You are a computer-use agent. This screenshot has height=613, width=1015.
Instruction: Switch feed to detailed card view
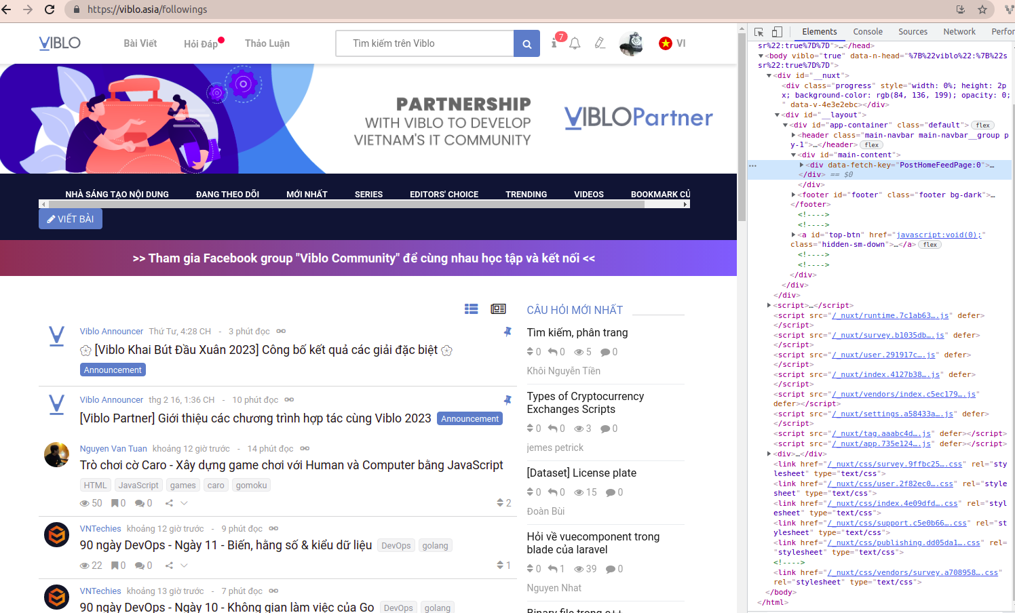[498, 309]
